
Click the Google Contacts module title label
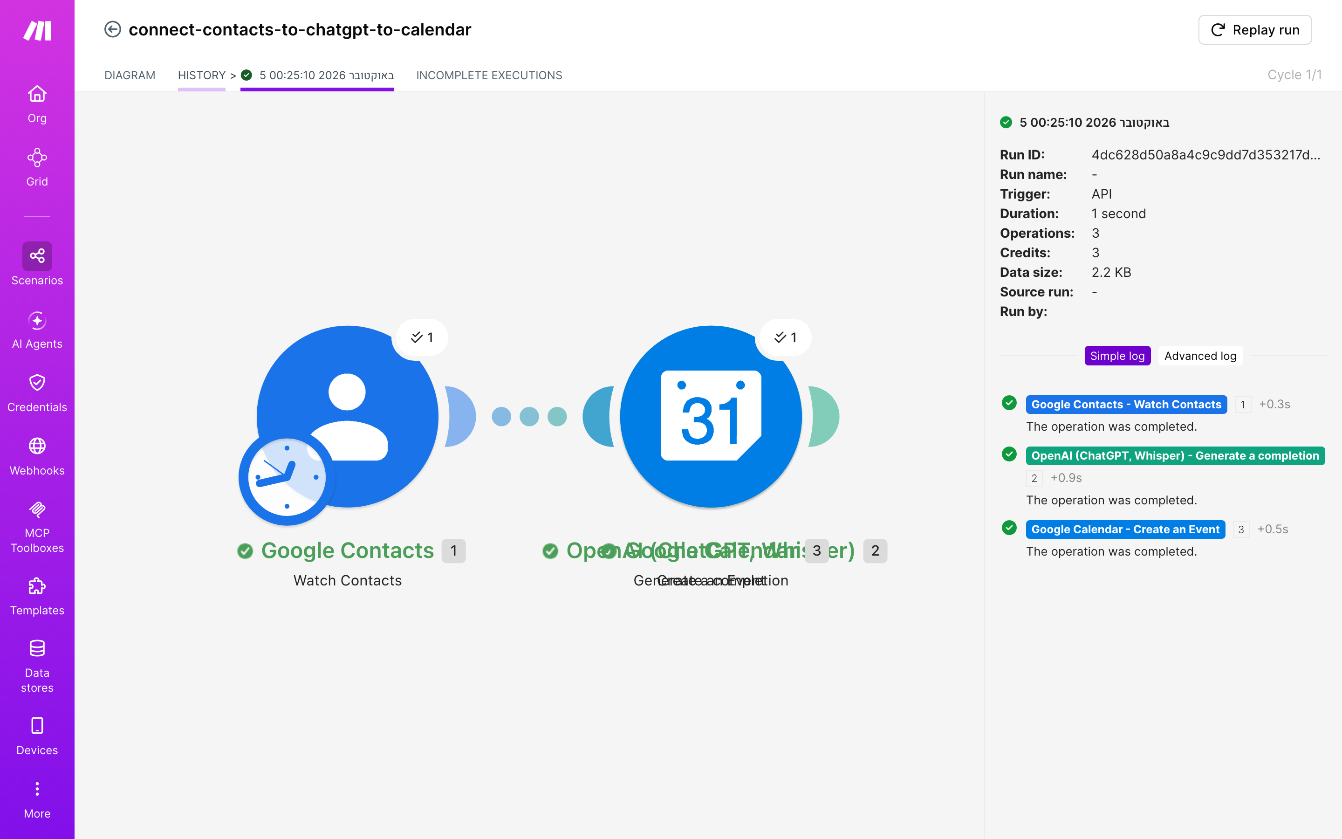[x=348, y=550]
